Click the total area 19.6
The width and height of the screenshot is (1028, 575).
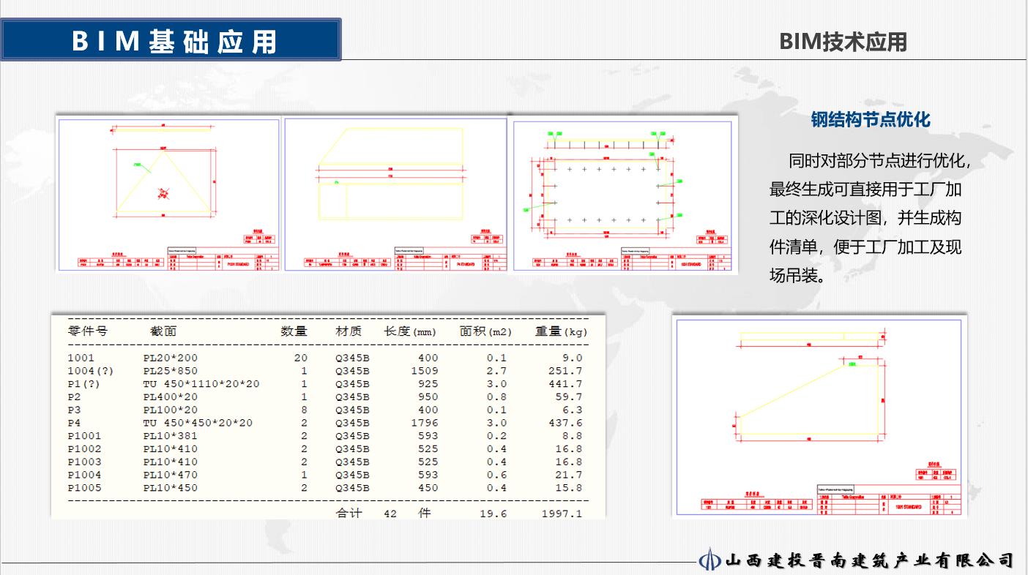click(x=493, y=514)
